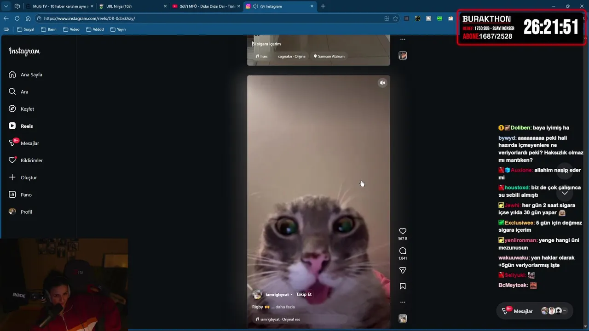Open Bildirimler notifications
Image resolution: width=589 pixels, height=331 pixels.
[26, 160]
